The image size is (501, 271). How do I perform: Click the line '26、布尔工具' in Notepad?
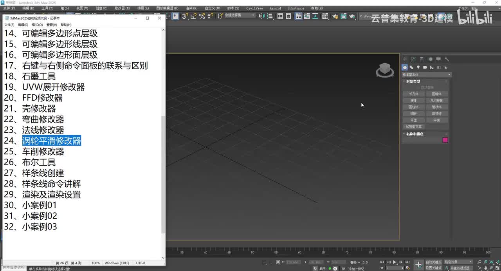30,162
